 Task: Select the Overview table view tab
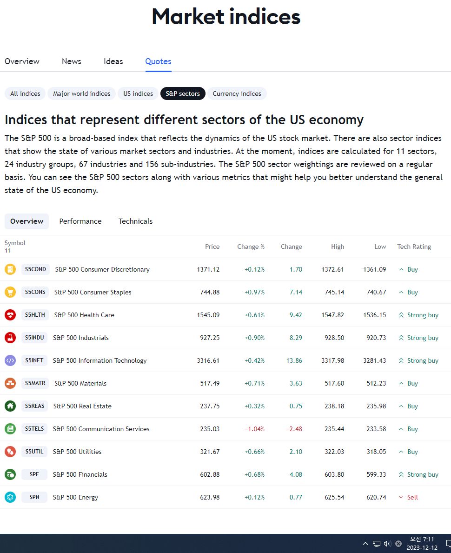tap(27, 221)
